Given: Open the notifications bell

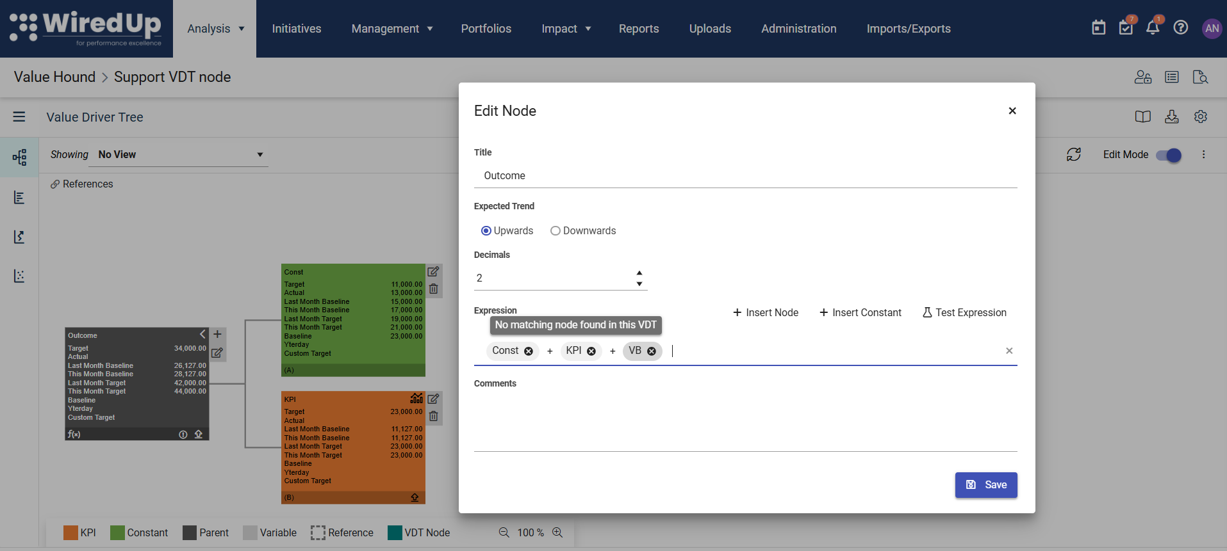Looking at the screenshot, I should click(x=1153, y=28).
